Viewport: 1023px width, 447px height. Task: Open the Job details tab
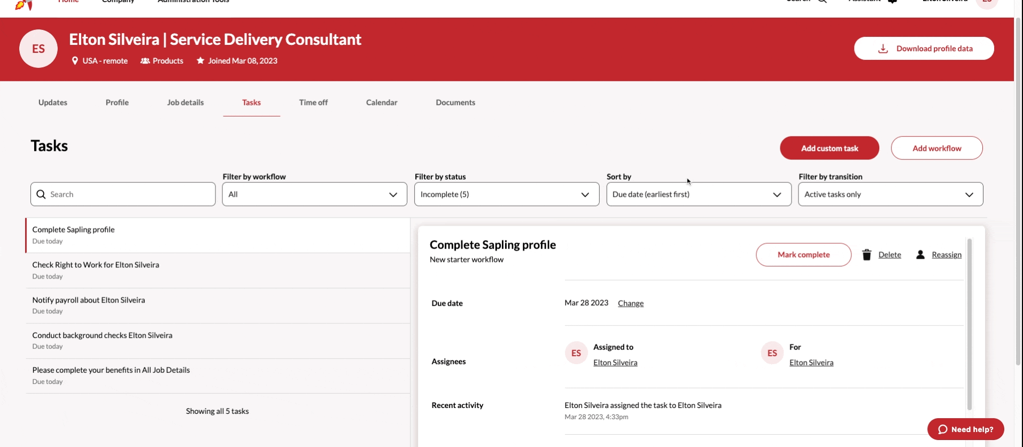185,103
